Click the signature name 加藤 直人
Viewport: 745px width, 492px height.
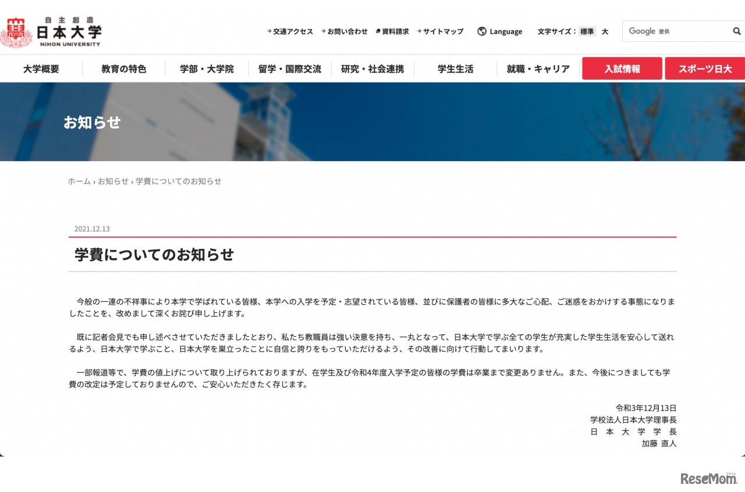pyautogui.click(x=659, y=444)
